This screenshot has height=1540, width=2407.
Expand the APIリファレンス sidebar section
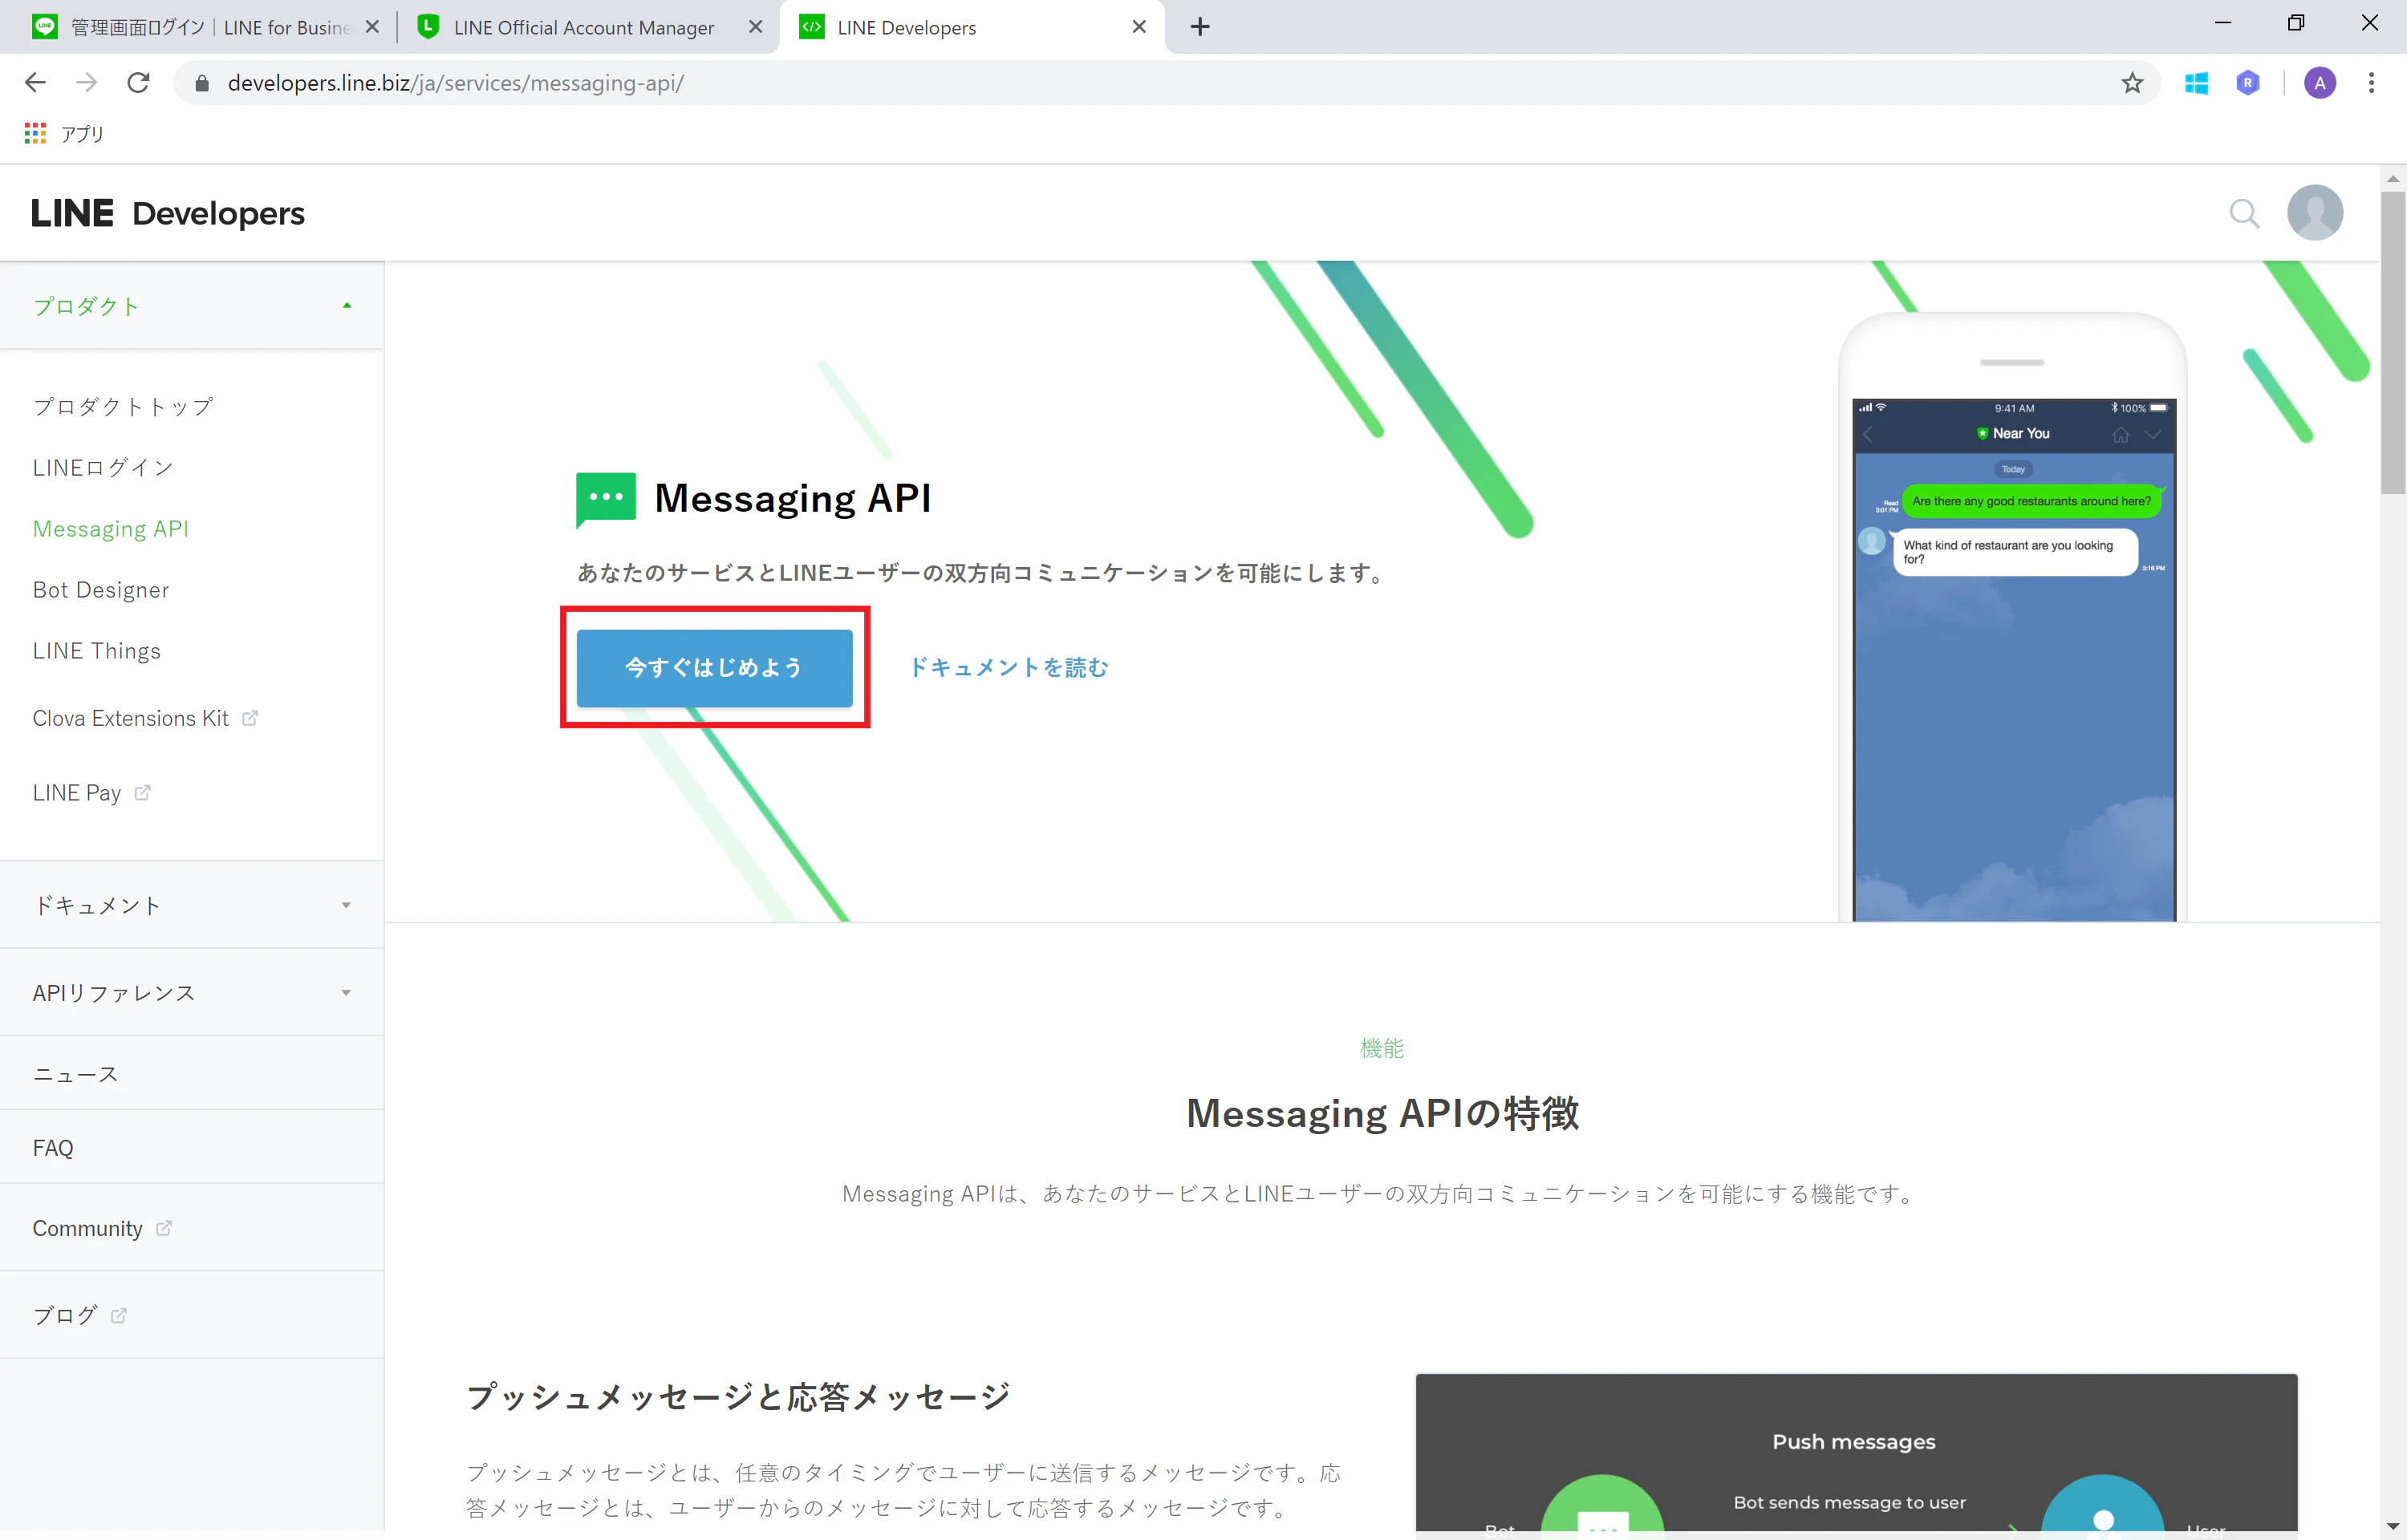click(192, 992)
